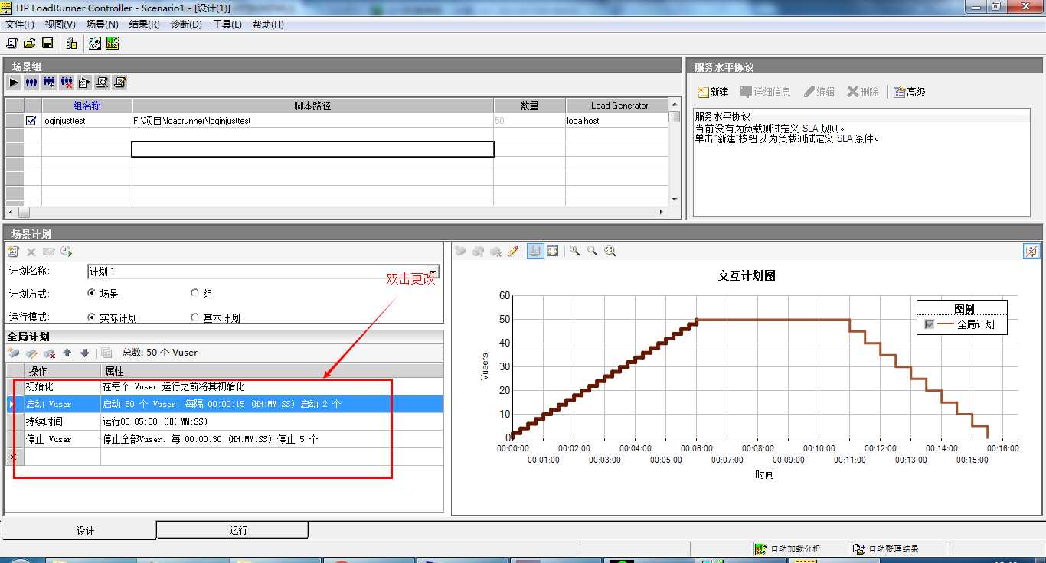Screen dimensions: 1046x563
Task: Click the Edit Action pencil icon in the Global Schedule toolbar
Action: [31, 353]
